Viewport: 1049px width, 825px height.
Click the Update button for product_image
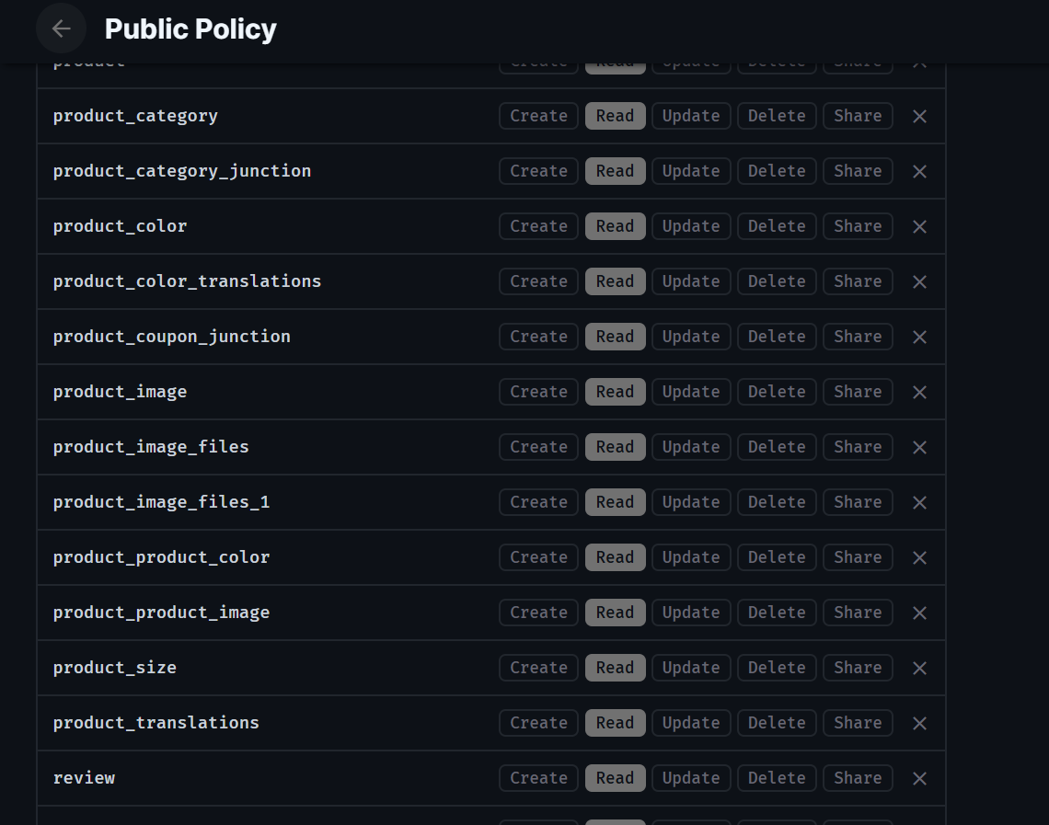690,392
